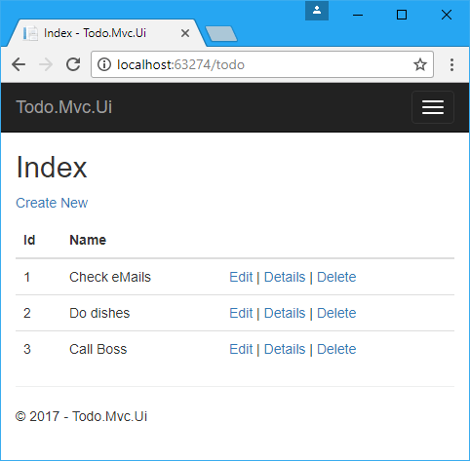Open Details for Do dishes

285,313
